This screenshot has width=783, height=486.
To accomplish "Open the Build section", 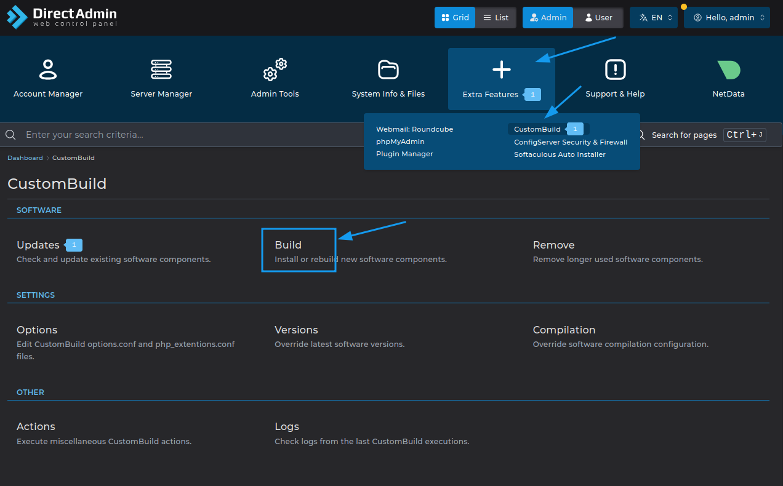I will pyautogui.click(x=288, y=245).
